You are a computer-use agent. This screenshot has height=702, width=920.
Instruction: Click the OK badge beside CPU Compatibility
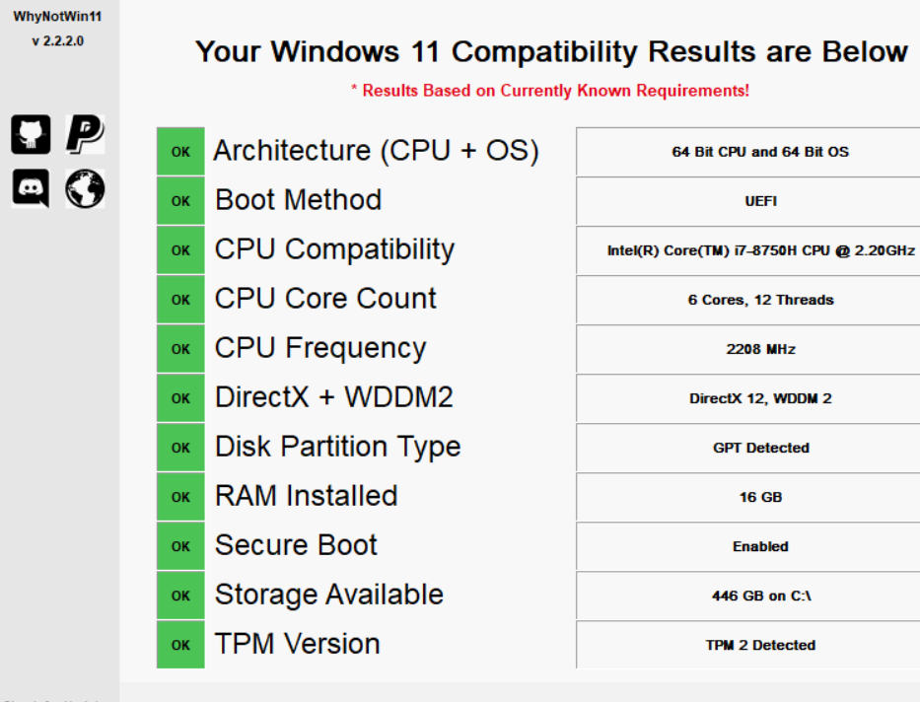(180, 250)
